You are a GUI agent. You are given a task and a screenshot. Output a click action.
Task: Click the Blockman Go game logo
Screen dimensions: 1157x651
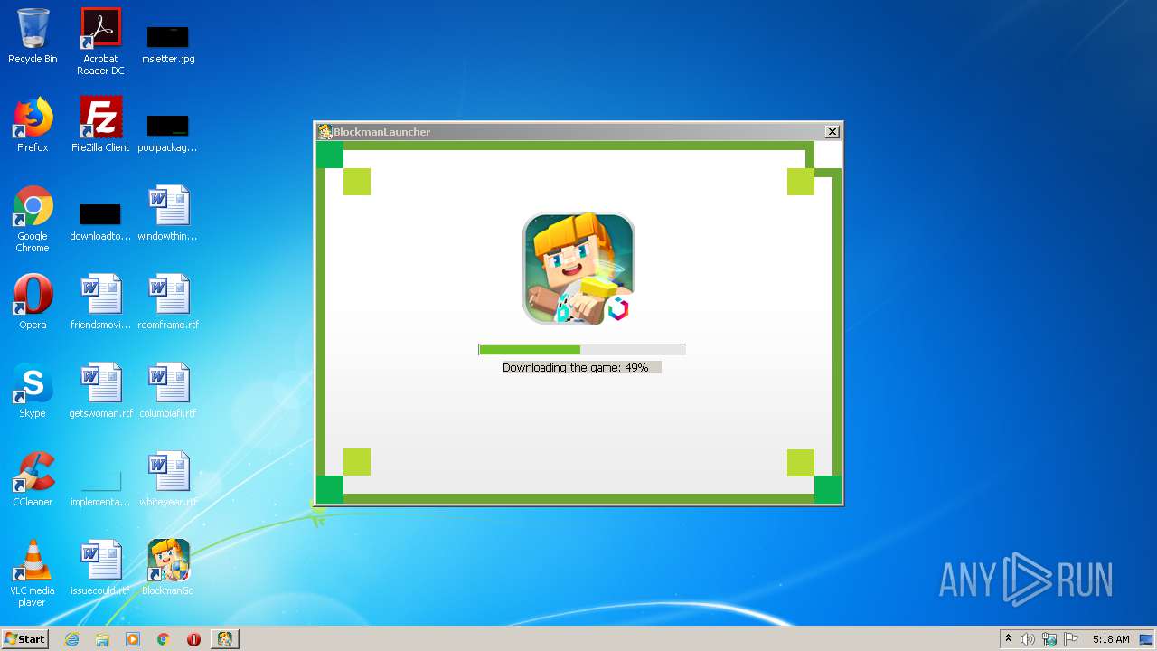tap(578, 269)
